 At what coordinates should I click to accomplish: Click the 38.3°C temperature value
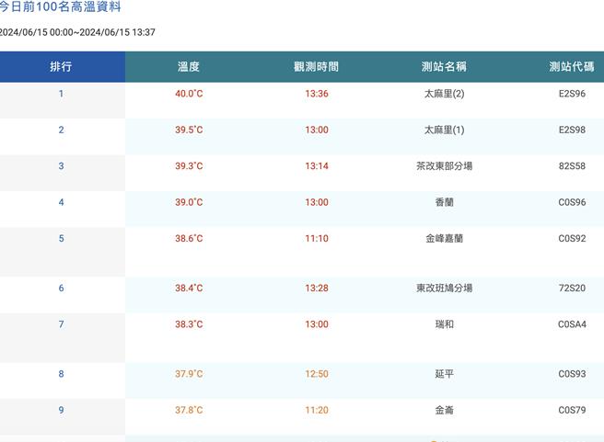click(x=189, y=324)
